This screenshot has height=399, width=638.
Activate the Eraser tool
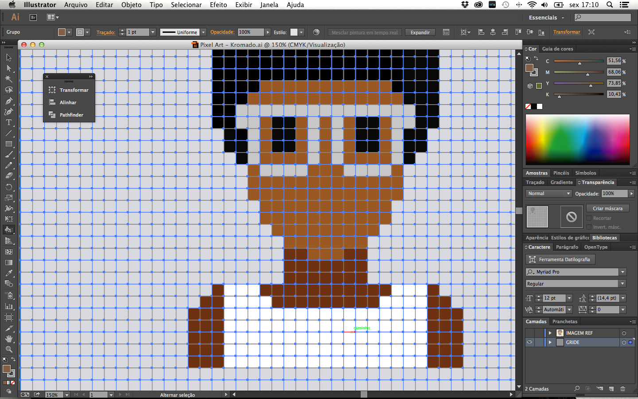(9, 176)
